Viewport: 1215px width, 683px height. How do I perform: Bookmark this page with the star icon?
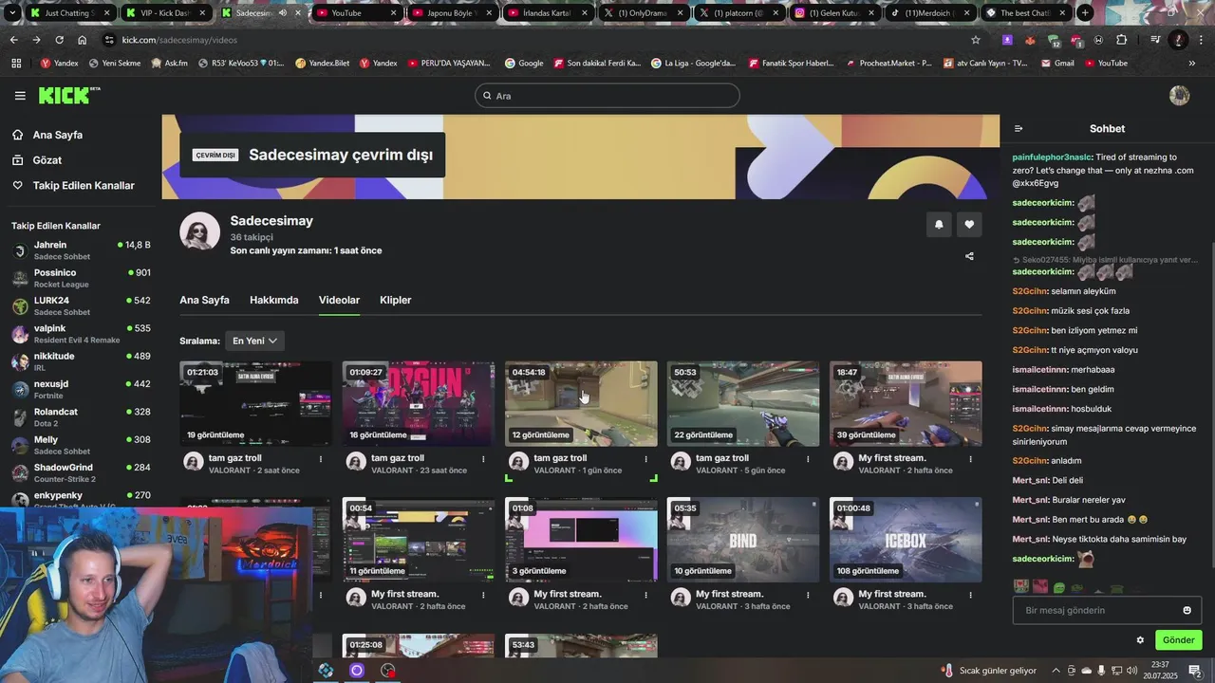click(975, 40)
